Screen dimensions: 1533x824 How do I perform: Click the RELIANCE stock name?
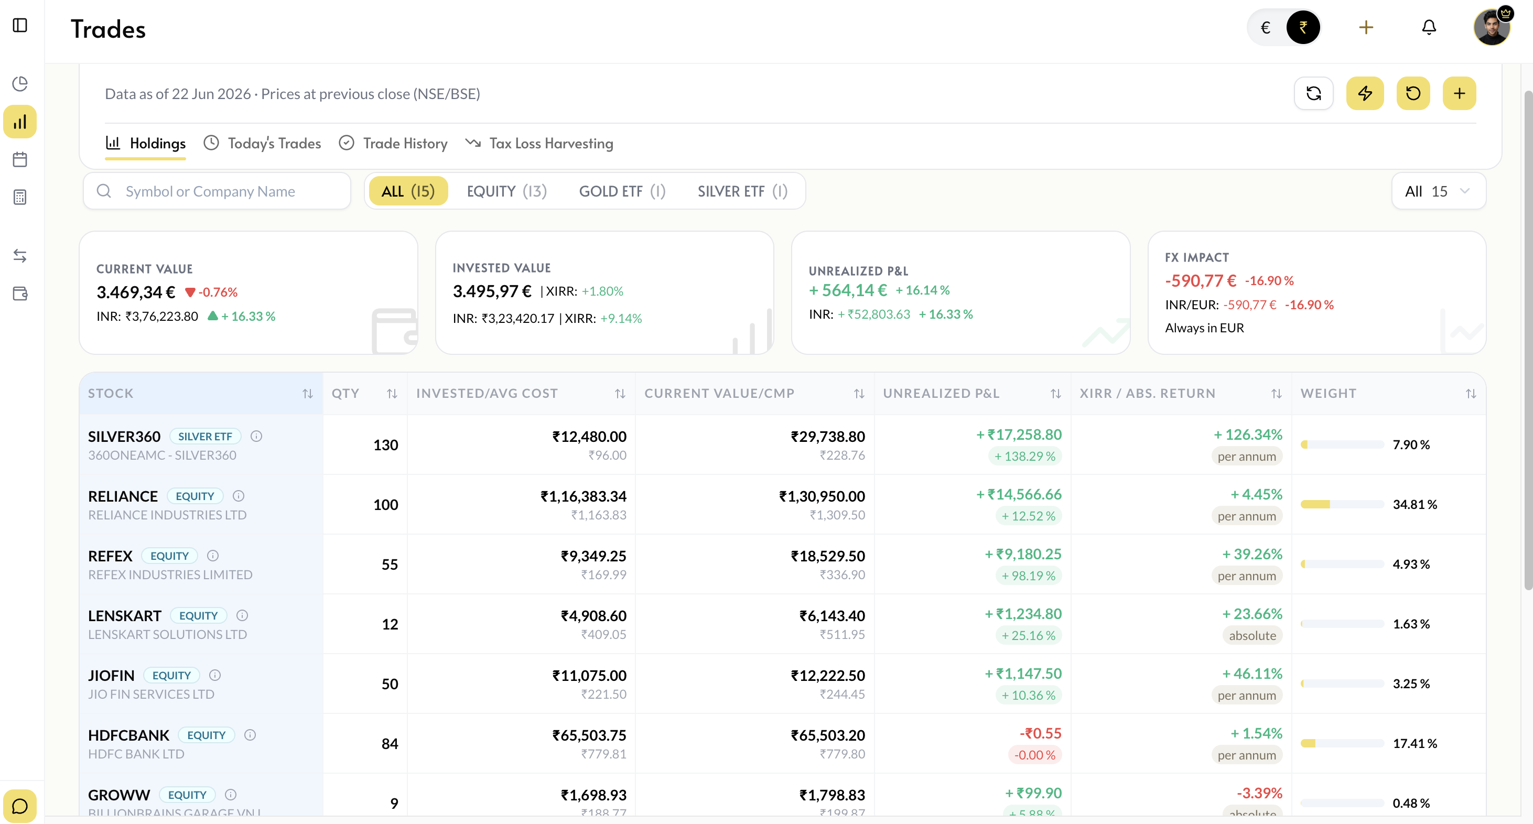123,496
